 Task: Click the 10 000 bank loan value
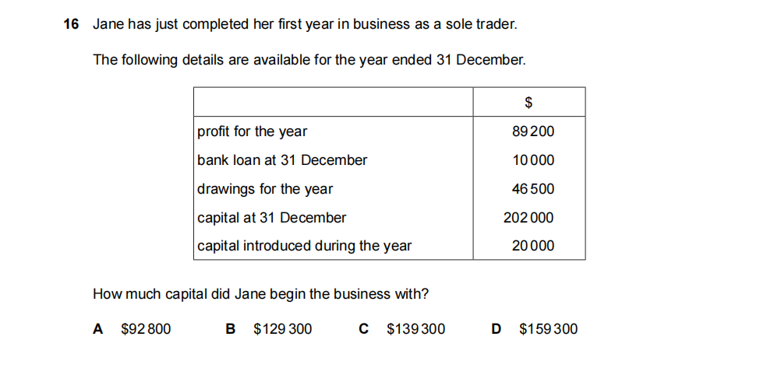533,160
